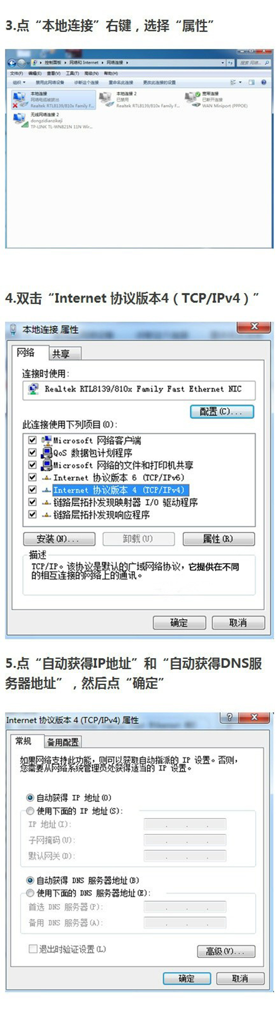Screen dimensions: 279x1017
Task: Click the preview pane toggle icon
Action: point(251,82)
